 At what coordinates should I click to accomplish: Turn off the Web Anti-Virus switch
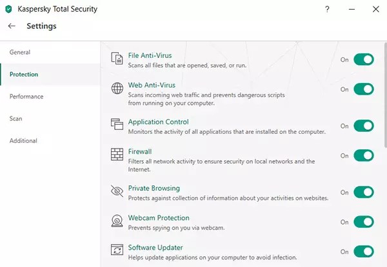click(x=363, y=89)
